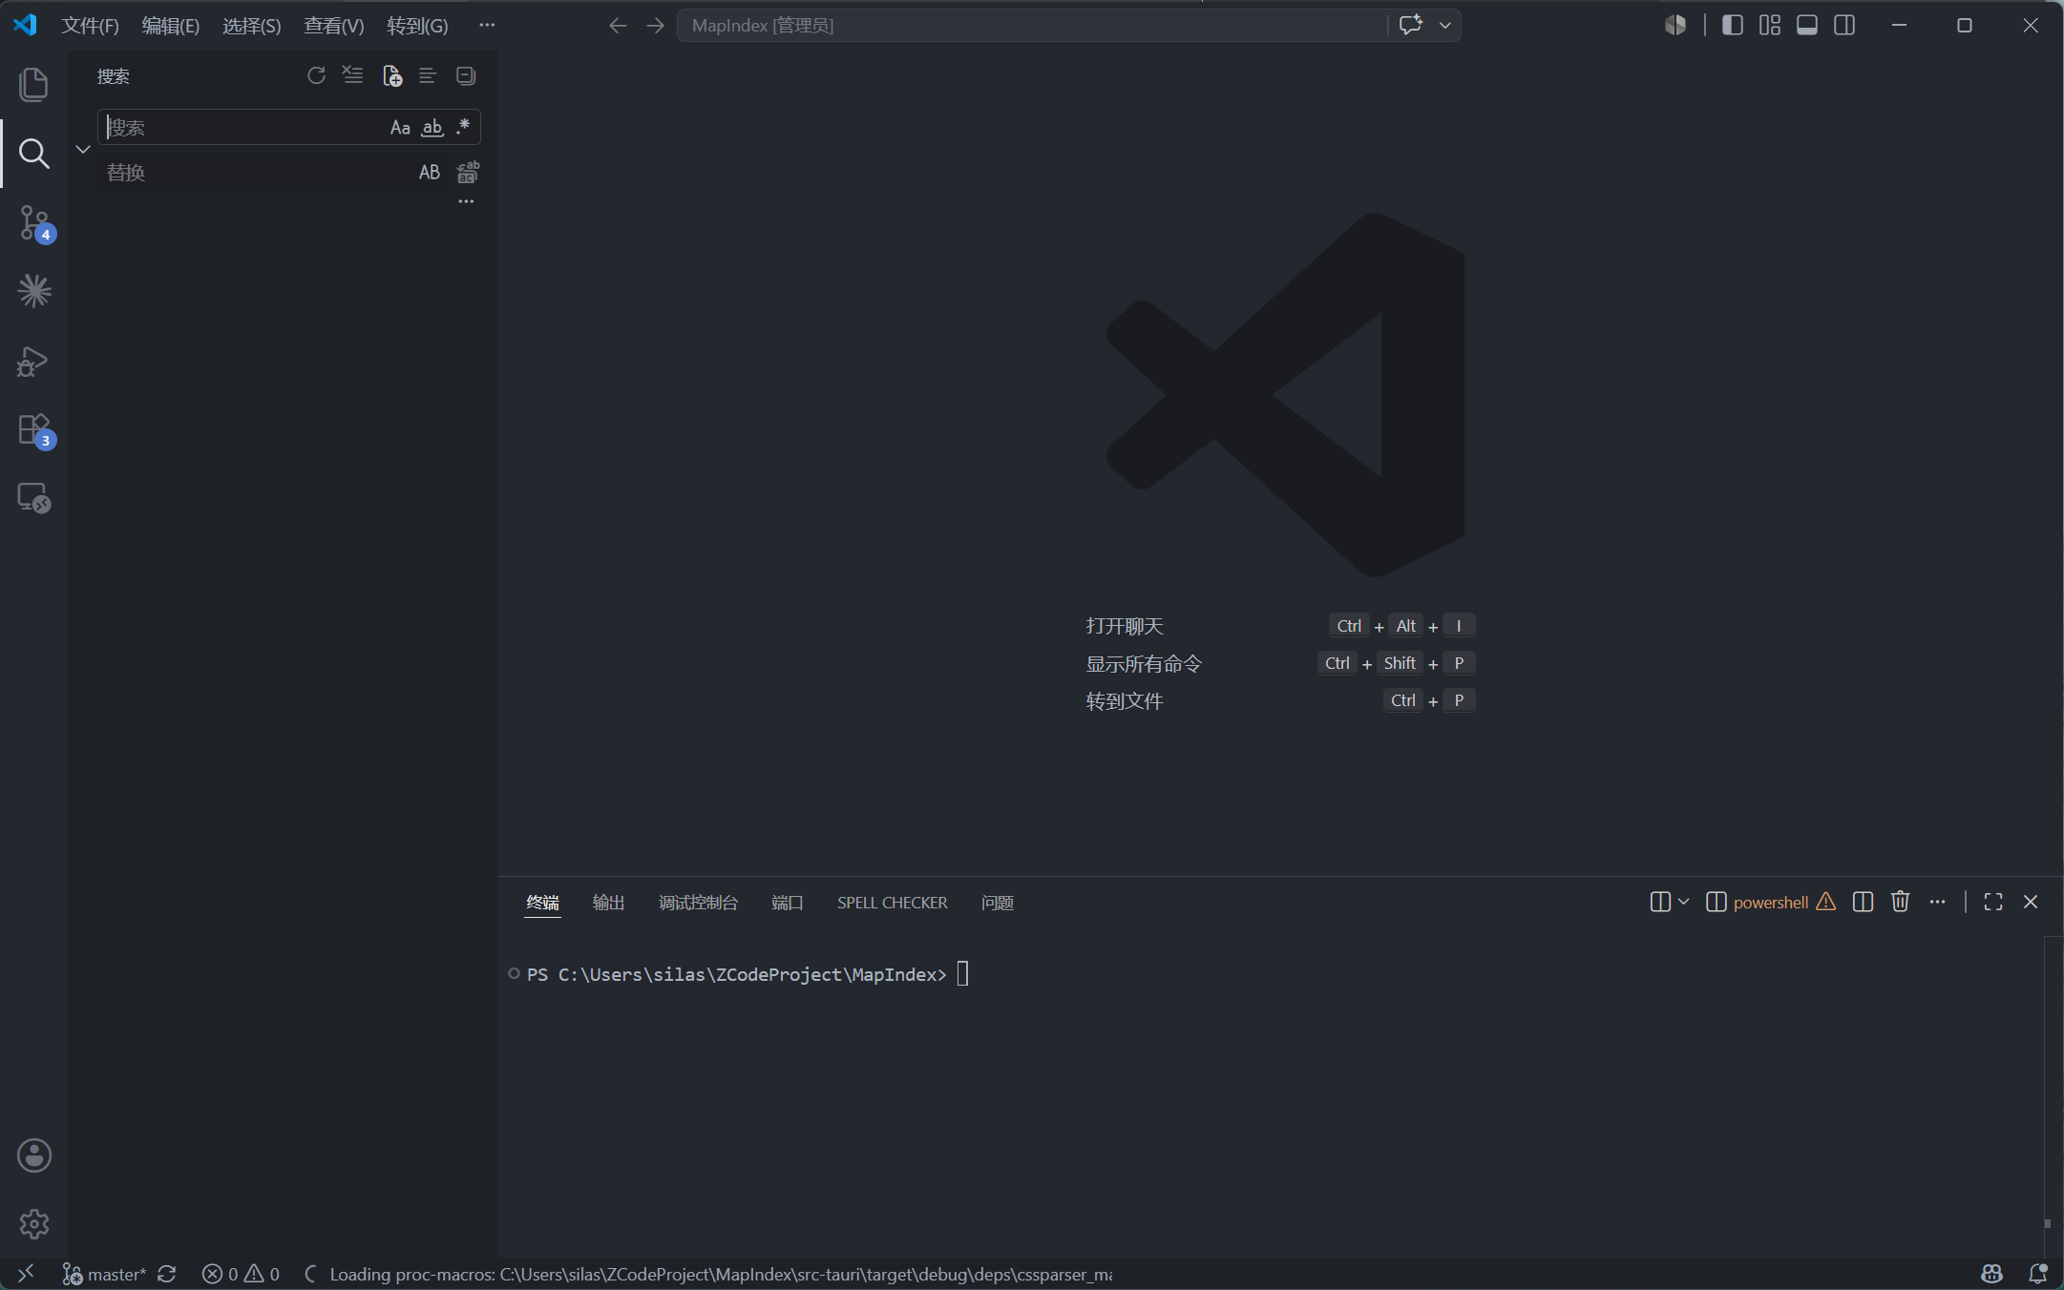Open remote window indicator in status bar

[26, 1274]
